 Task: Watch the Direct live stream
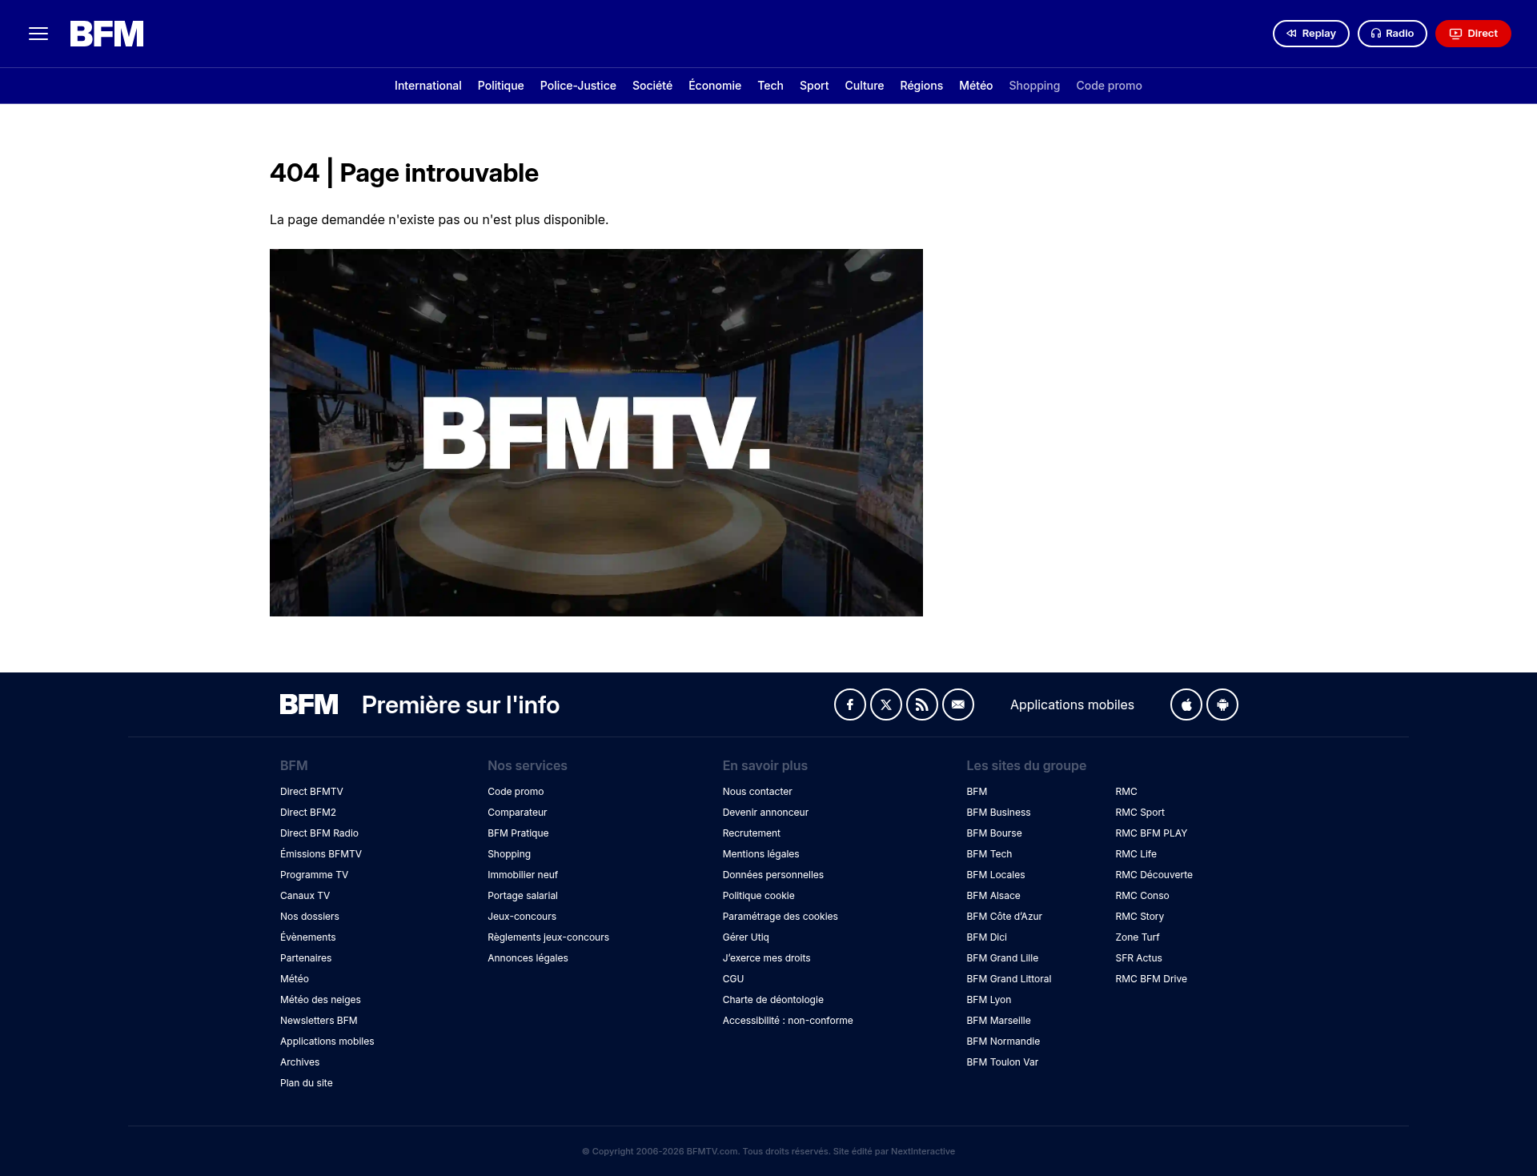[1473, 34]
